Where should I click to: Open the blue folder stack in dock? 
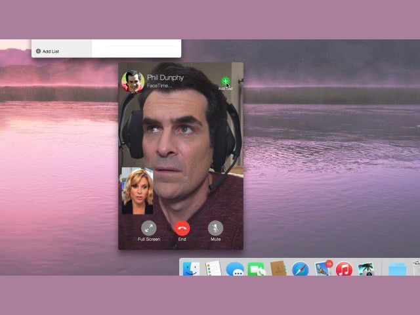point(398,269)
